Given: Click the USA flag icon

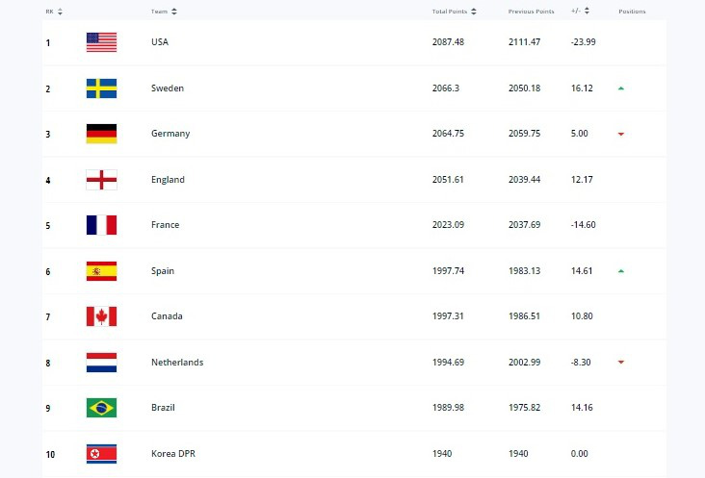Looking at the screenshot, I should (101, 42).
